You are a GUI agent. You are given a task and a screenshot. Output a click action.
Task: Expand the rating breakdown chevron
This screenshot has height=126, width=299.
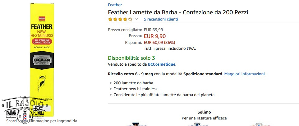(136, 19)
